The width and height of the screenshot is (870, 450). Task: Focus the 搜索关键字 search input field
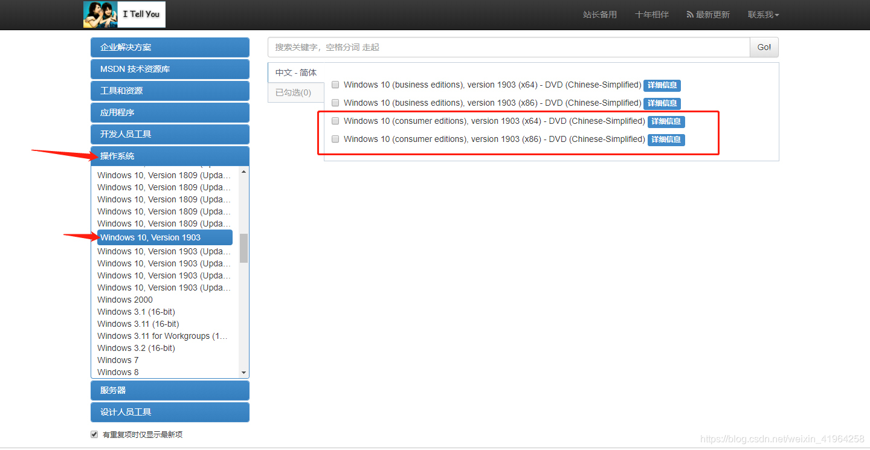tap(509, 47)
